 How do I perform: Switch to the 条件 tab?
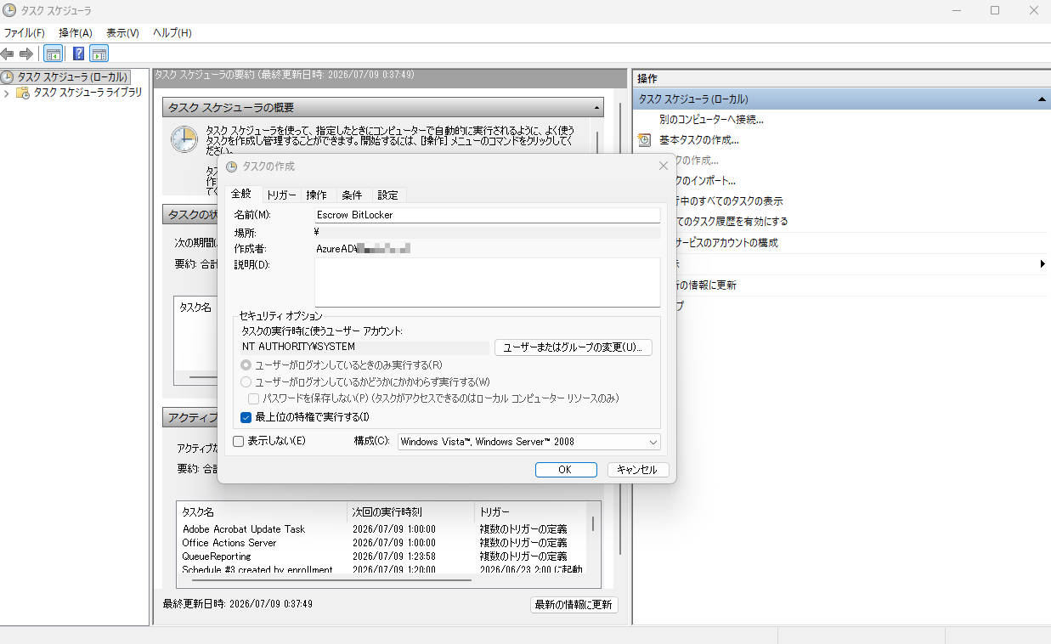click(x=352, y=195)
